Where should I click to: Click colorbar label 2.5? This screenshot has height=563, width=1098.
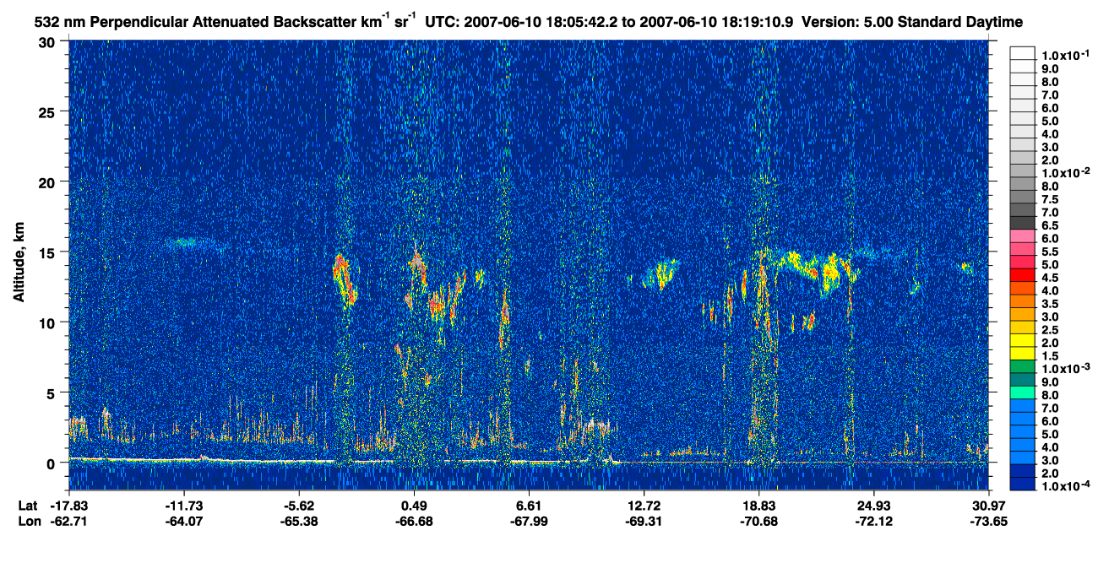pyautogui.click(x=1052, y=329)
